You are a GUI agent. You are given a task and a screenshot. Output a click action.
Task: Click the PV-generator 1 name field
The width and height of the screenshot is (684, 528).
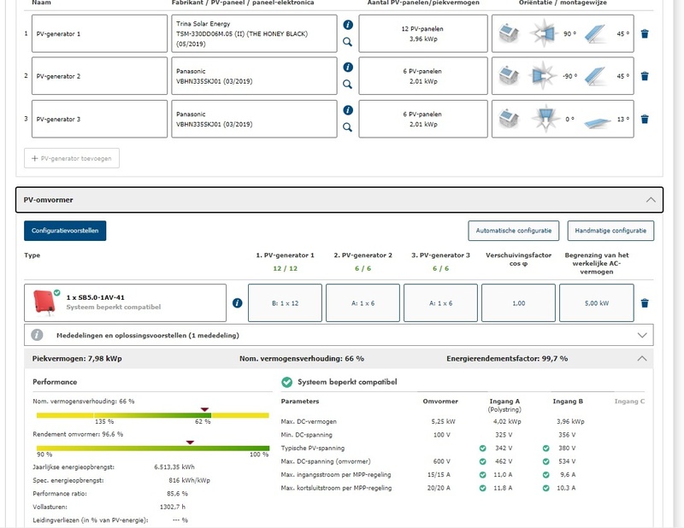99,34
